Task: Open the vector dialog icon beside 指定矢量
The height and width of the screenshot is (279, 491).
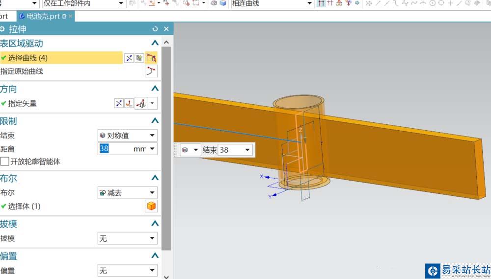Action: pyautogui.click(x=129, y=103)
